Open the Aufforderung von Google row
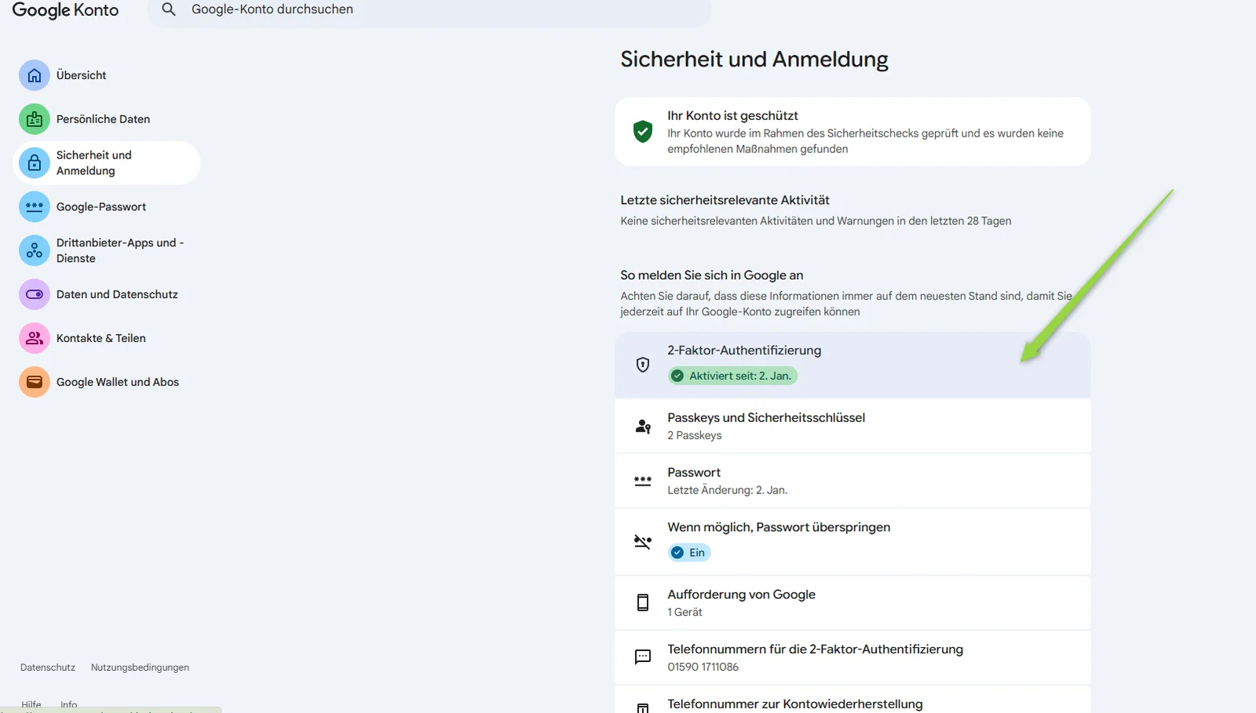 (x=853, y=603)
